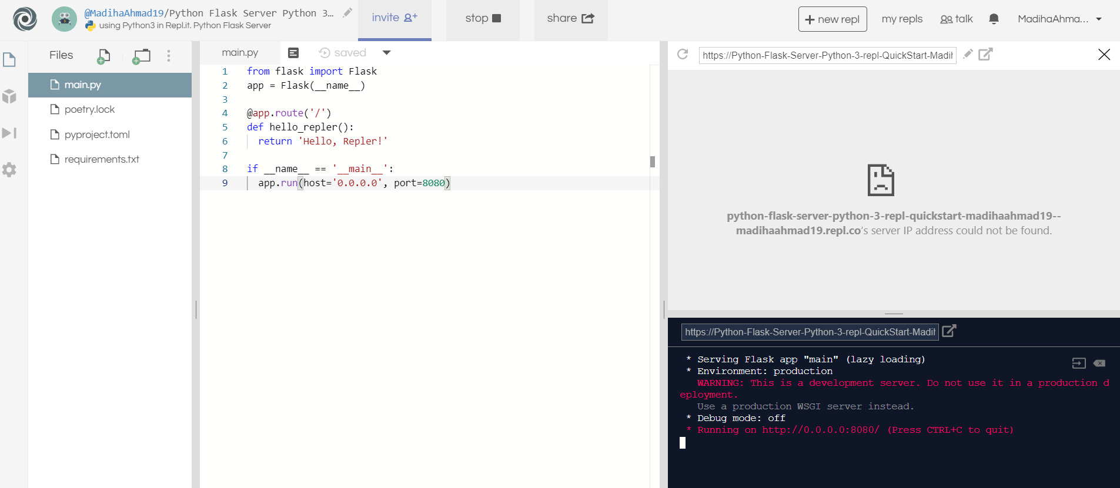Open the debugger sidebar icon
1120x488 pixels.
click(x=9, y=133)
